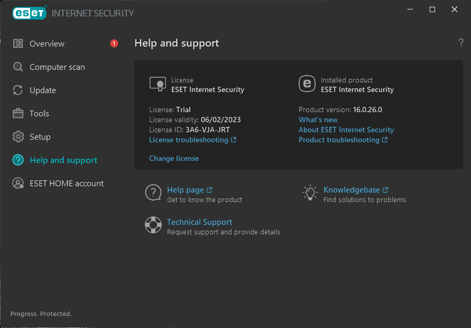
Task: Click the Update refresh arrows icon
Action: pos(18,90)
